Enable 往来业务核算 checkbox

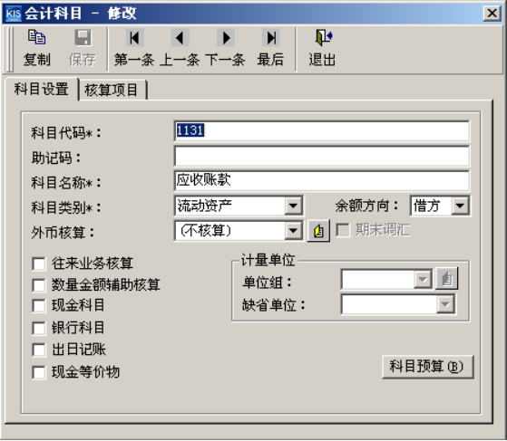(39, 264)
